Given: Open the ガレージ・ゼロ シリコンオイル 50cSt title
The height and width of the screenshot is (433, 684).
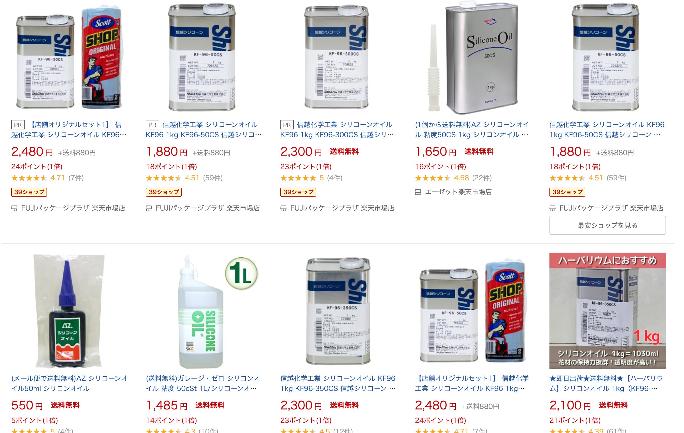Looking at the screenshot, I should click(203, 383).
